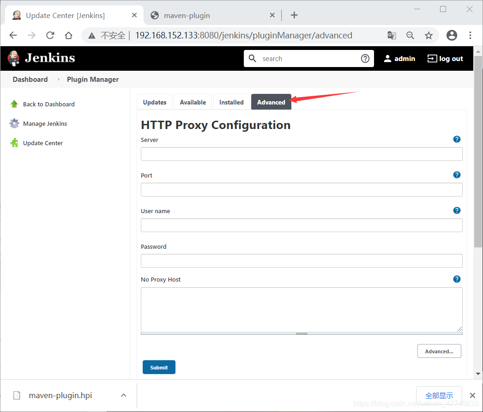Open help for No Proxy Host field
The height and width of the screenshot is (412, 483).
[x=457, y=279]
